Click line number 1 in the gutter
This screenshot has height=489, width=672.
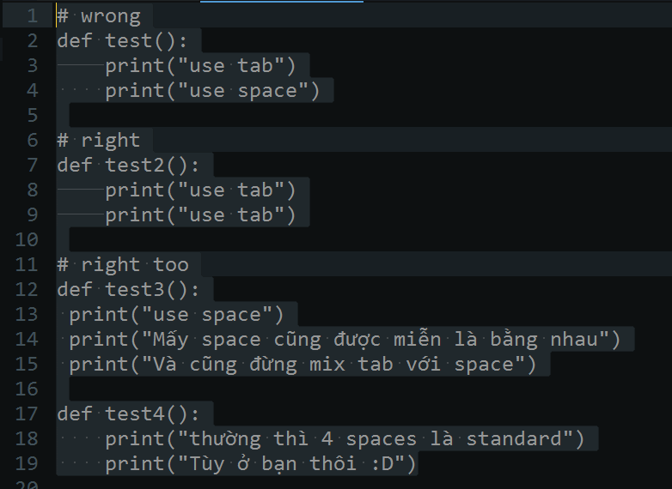point(32,15)
